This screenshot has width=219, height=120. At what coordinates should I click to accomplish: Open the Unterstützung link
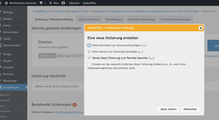(x=99, y=11)
